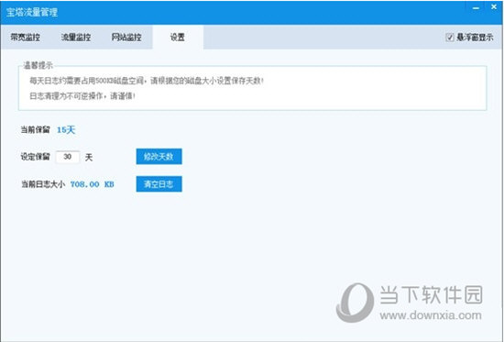Viewport: 504px width, 342px height.
Task: Click the tip line 日志清理为不可逆操作
Action: [82, 96]
